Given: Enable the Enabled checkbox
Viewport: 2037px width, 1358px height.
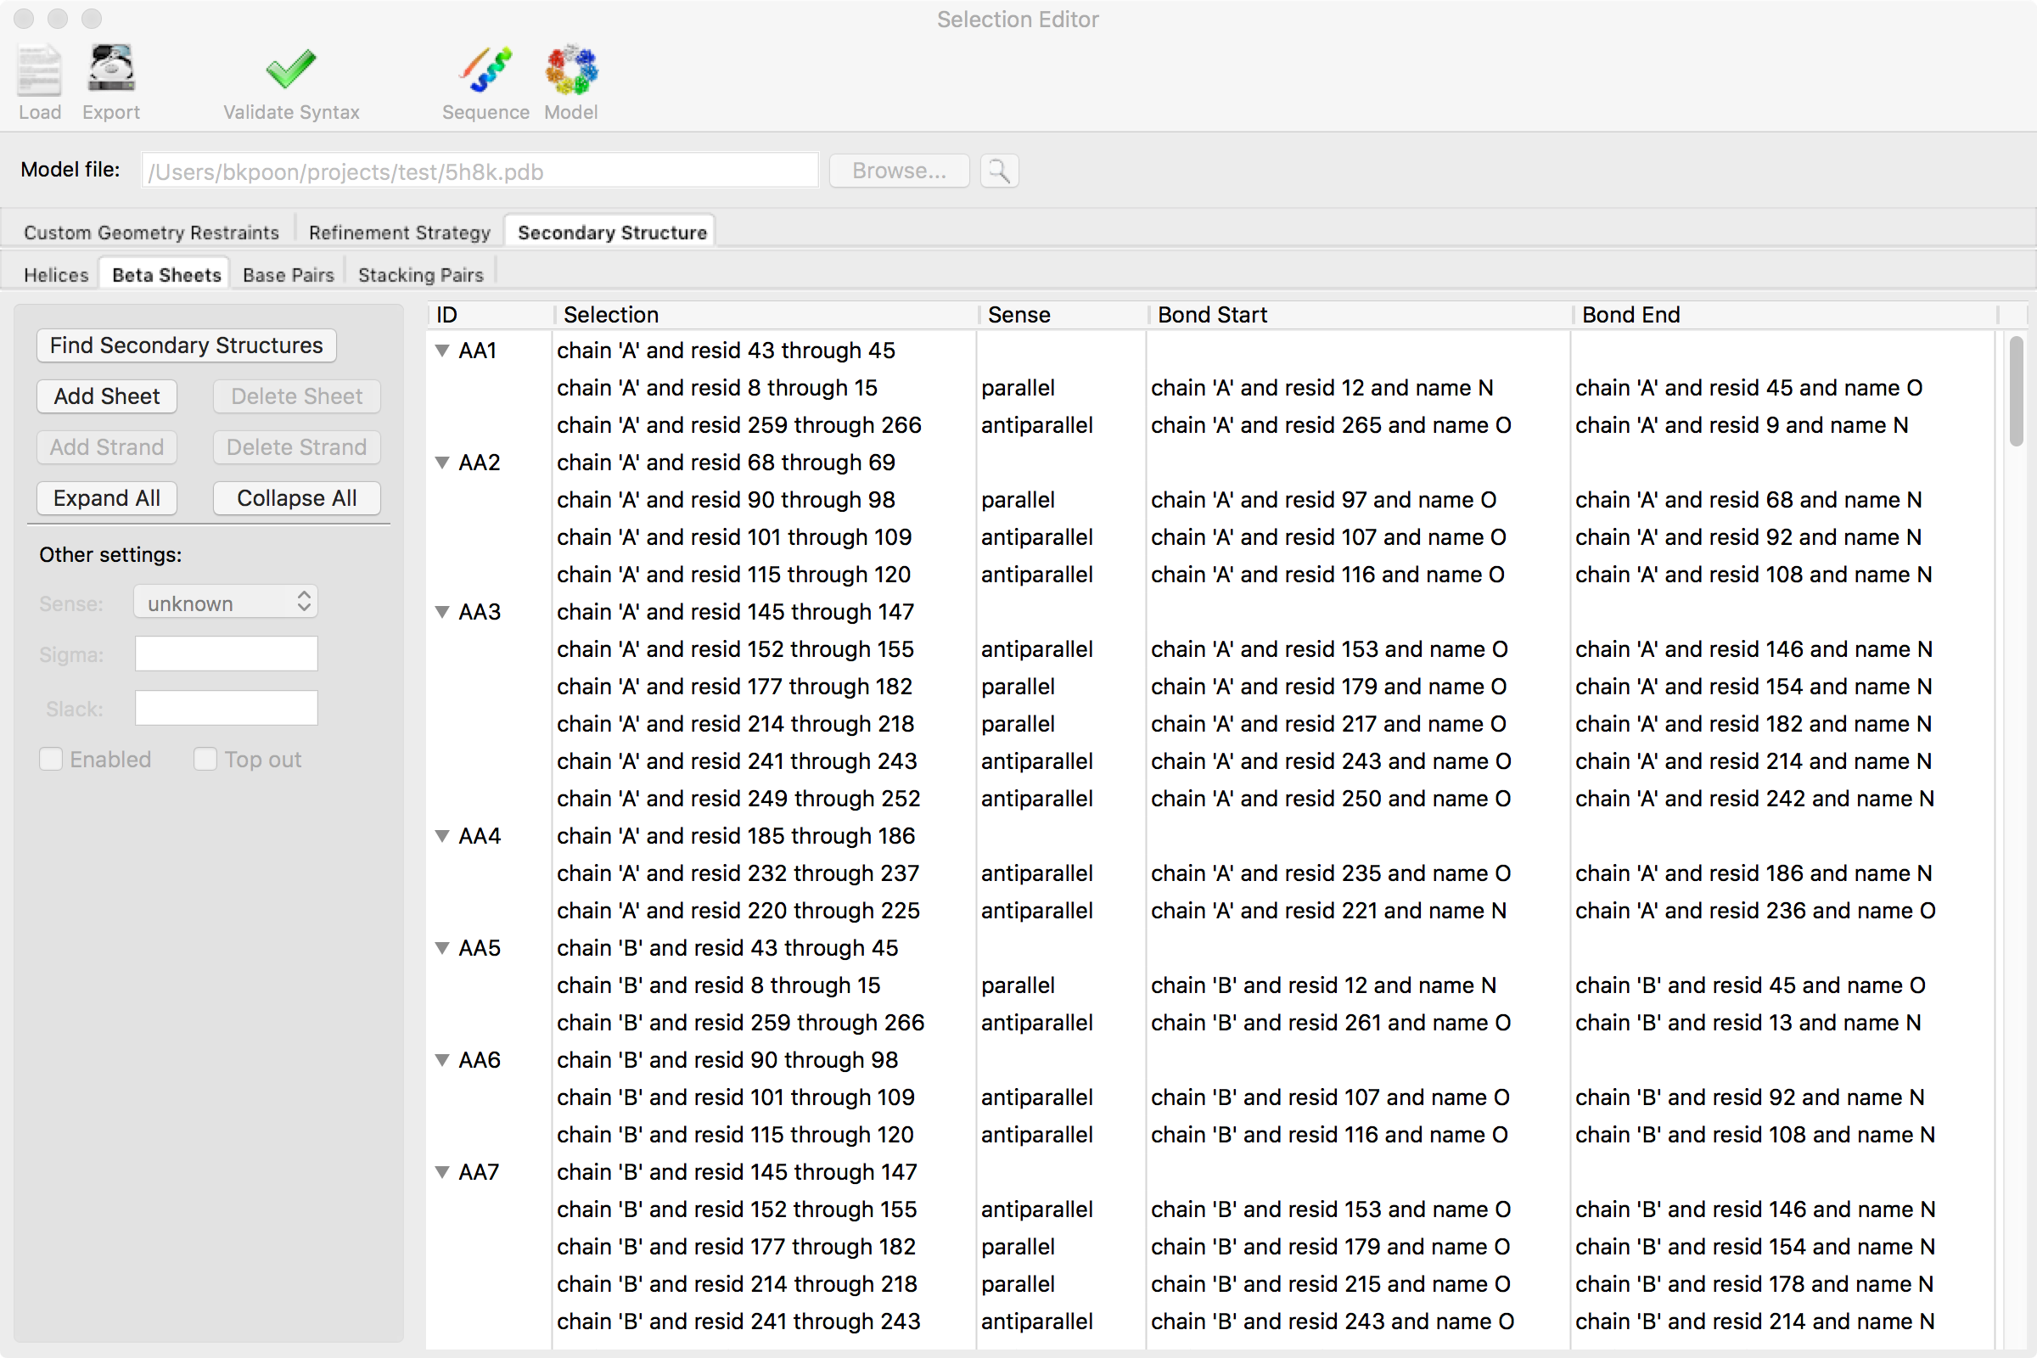Looking at the screenshot, I should [x=51, y=759].
